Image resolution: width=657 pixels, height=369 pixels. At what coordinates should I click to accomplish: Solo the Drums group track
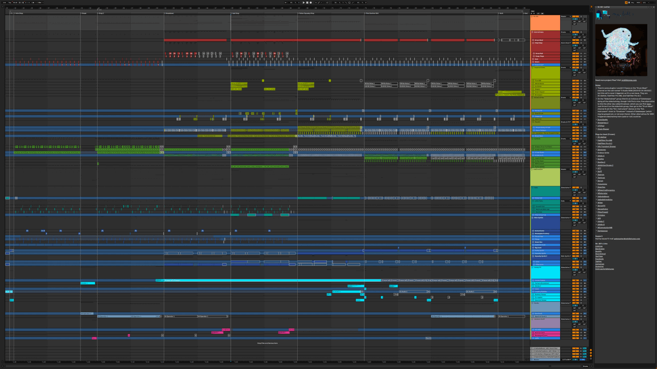click(x=581, y=16)
